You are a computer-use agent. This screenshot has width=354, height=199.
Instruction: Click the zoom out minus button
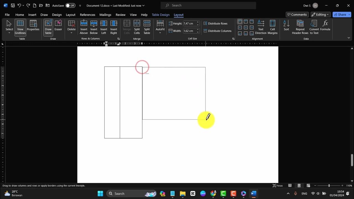click(315, 185)
